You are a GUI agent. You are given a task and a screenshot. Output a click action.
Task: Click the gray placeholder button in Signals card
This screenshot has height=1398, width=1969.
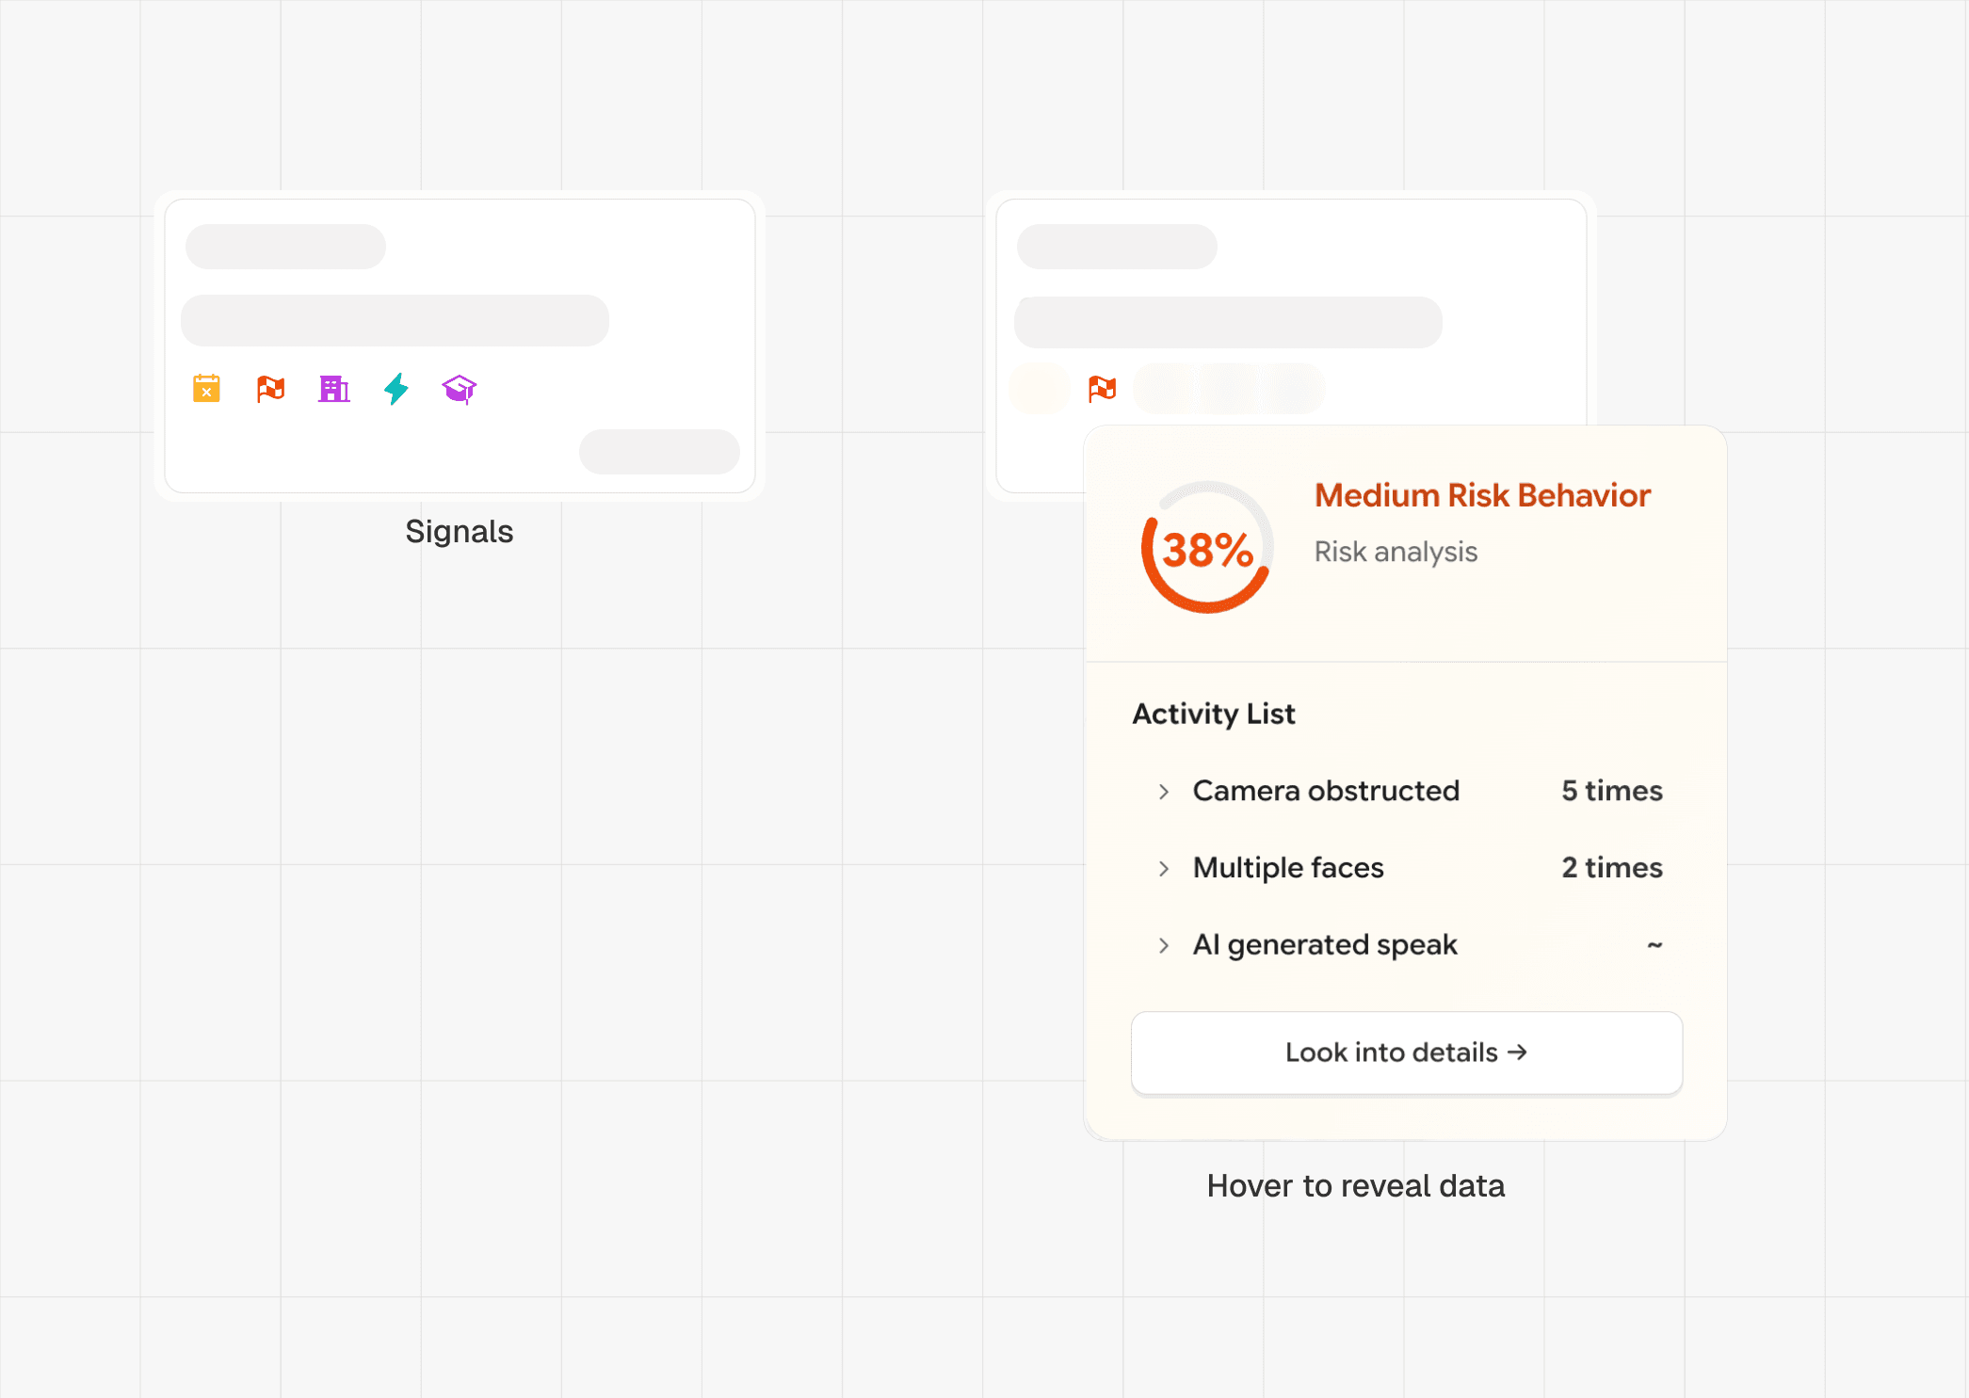(659, 452)
